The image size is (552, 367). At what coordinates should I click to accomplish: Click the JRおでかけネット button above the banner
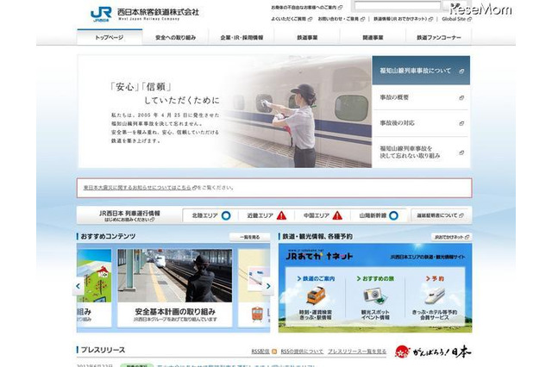click(x=452, y=237)
